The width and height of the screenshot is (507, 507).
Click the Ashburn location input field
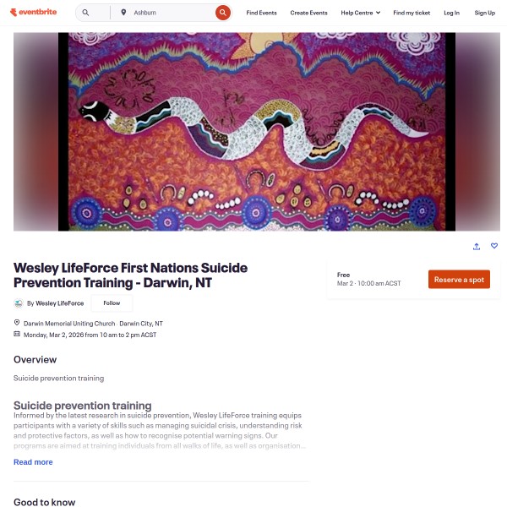tap(172, 13)
